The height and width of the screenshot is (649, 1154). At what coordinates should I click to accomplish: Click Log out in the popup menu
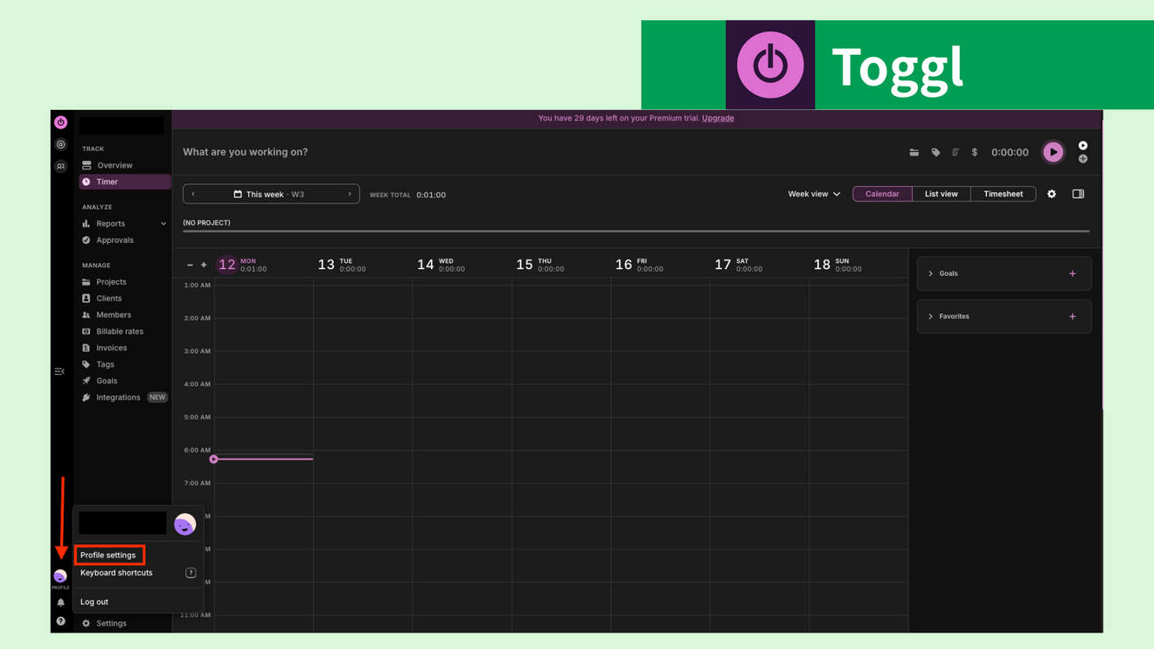(x=94, y=602)
